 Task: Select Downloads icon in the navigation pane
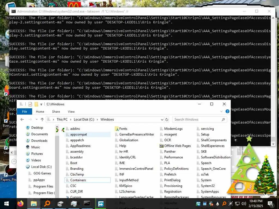[28, 141]
